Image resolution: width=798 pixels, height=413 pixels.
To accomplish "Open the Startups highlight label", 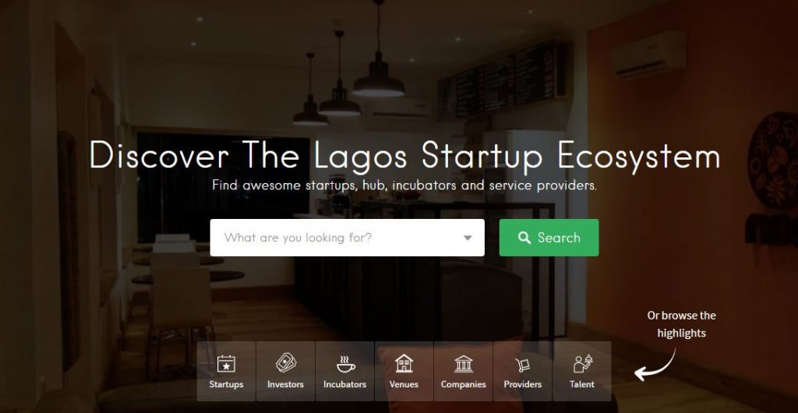I will pyautogui.click(x=226, y=384).
